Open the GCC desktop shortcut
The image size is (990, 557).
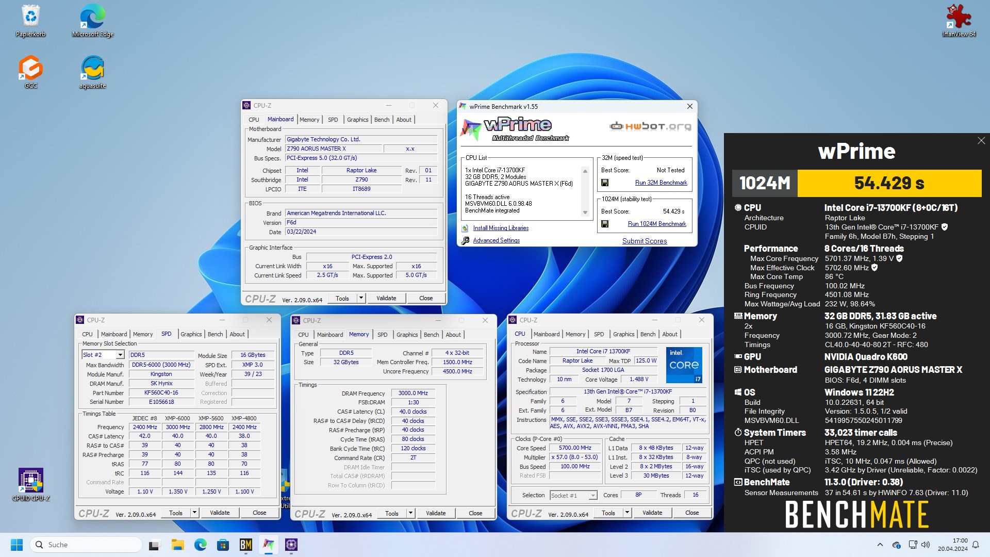(31, 72)
